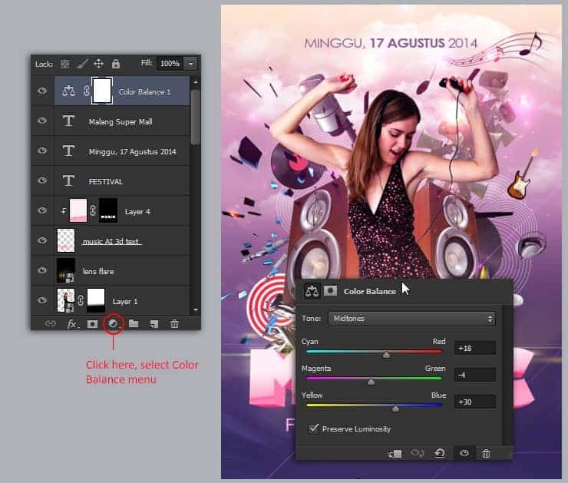Click lock image pixels brush icon
Image resolution: width=568 pixels, height=483 pixels.
click(x=82, y=65)
